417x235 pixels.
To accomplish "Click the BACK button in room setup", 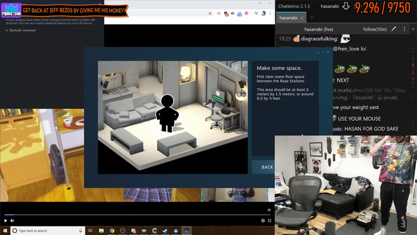I will [263, 167].
